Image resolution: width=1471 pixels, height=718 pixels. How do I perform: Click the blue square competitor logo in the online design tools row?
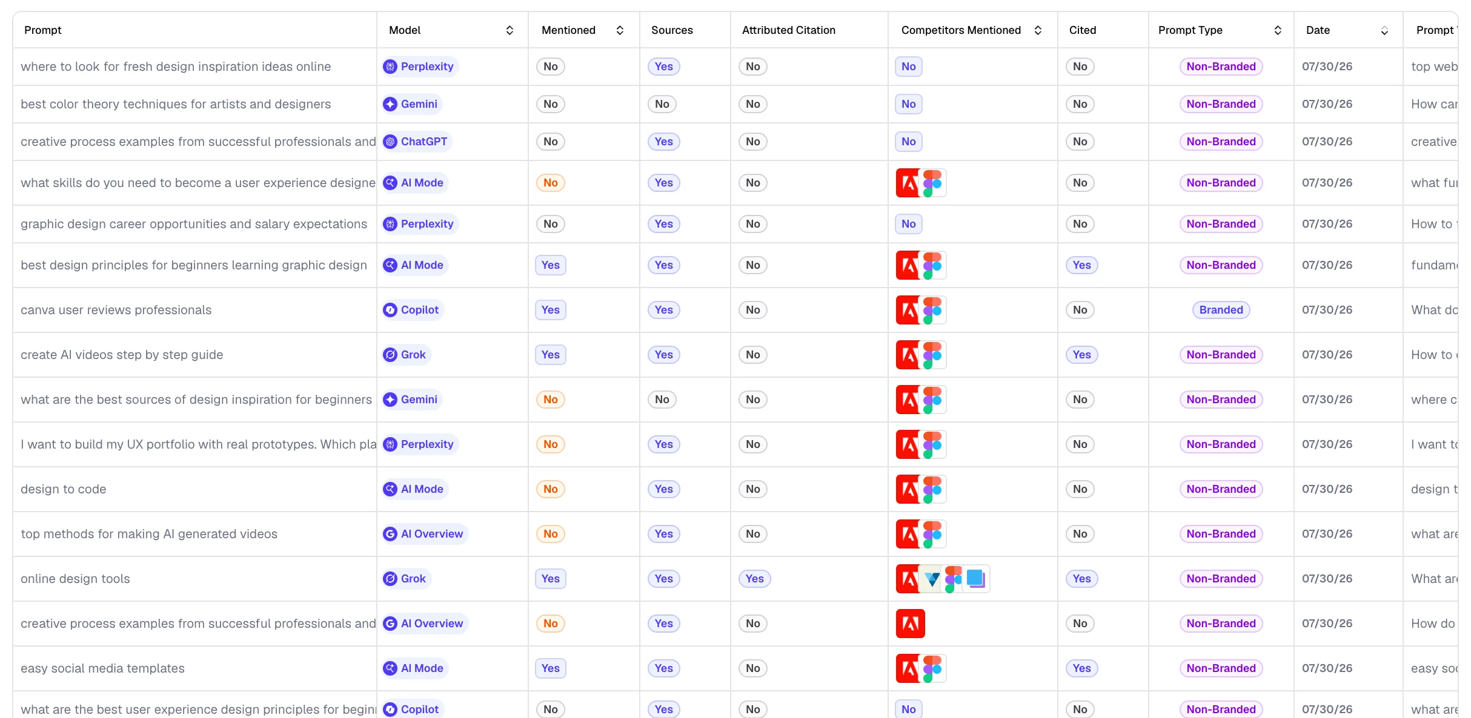pyautogui.click(x=975, y=579)
